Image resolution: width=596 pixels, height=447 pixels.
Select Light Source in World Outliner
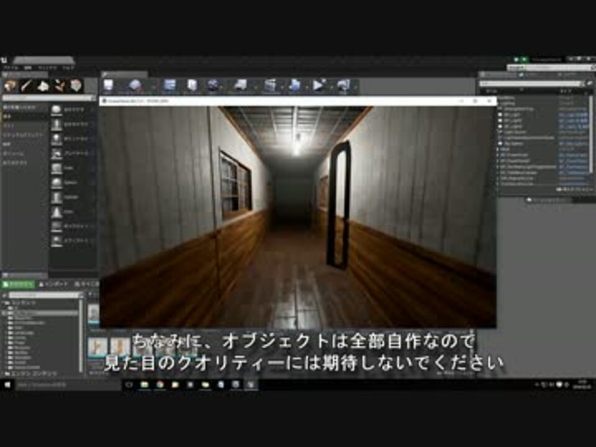[515, 132]
